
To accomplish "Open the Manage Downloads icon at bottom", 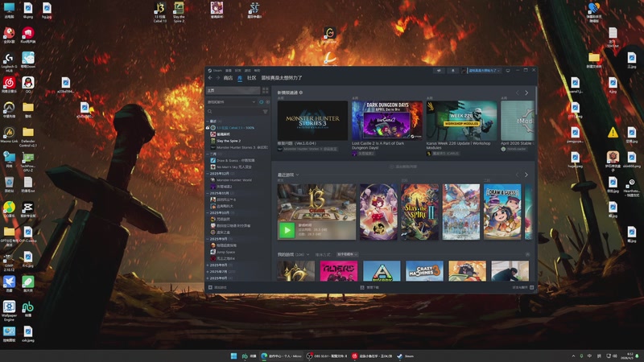I will click(361, 287).
